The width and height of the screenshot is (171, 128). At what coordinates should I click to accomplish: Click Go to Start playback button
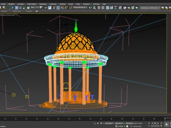[149, 123]
